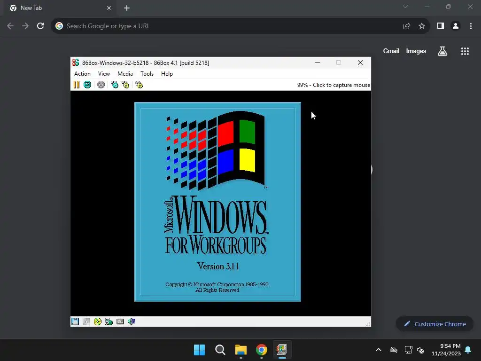
Task: Send Ctrl+Alt+Esc via 86Box toolbar icon
Action: pyautogui.click(x=125, y=85)
